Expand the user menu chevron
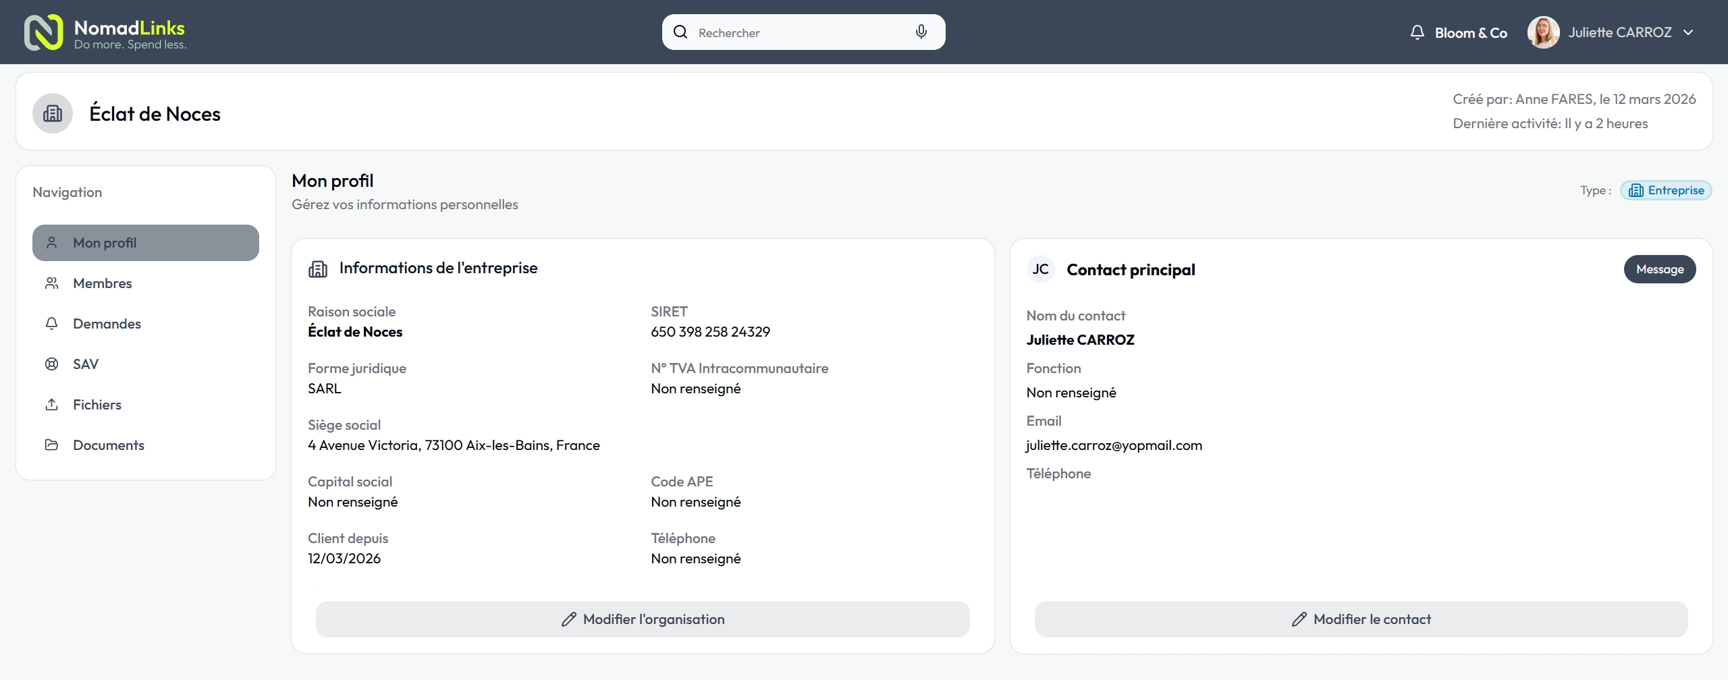Viewport: 1728px width, 680px height. [1688, 32]
